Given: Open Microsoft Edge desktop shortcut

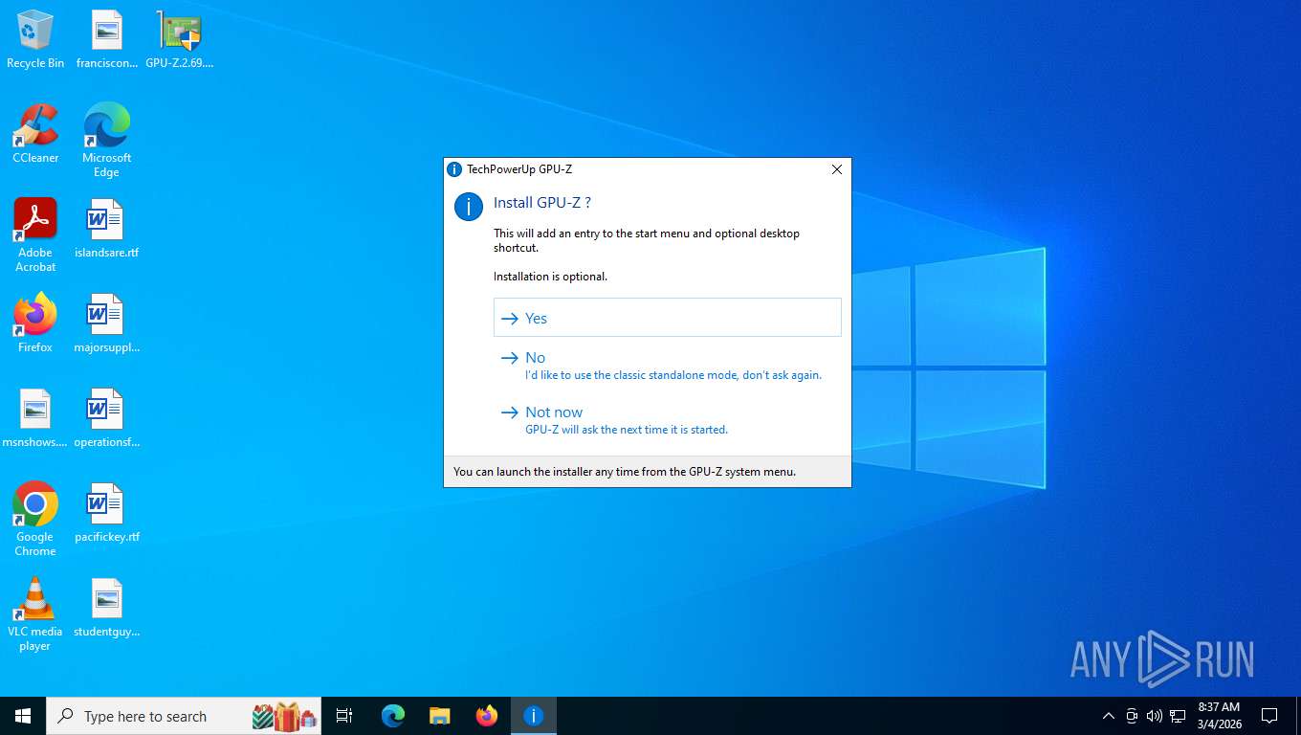Looking at the screenshot, I should (x=107, y=141).
